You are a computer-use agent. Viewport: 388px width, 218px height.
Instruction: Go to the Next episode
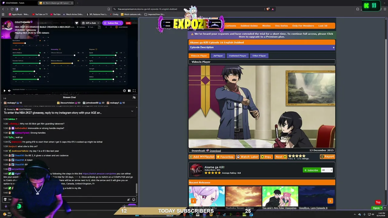[280, 157]
